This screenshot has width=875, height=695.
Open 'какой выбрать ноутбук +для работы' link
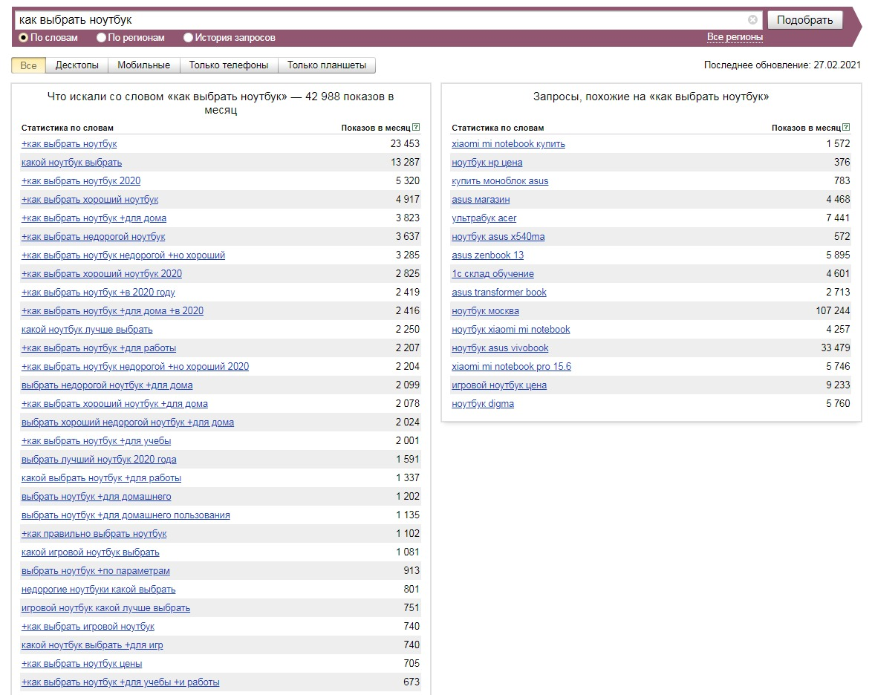101,478
